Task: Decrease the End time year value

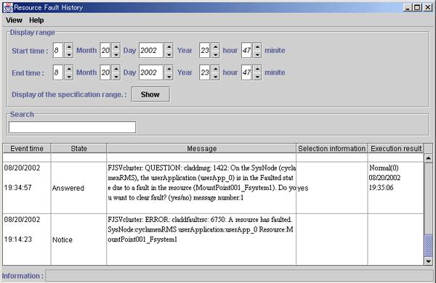Action: tap(169, 76)
